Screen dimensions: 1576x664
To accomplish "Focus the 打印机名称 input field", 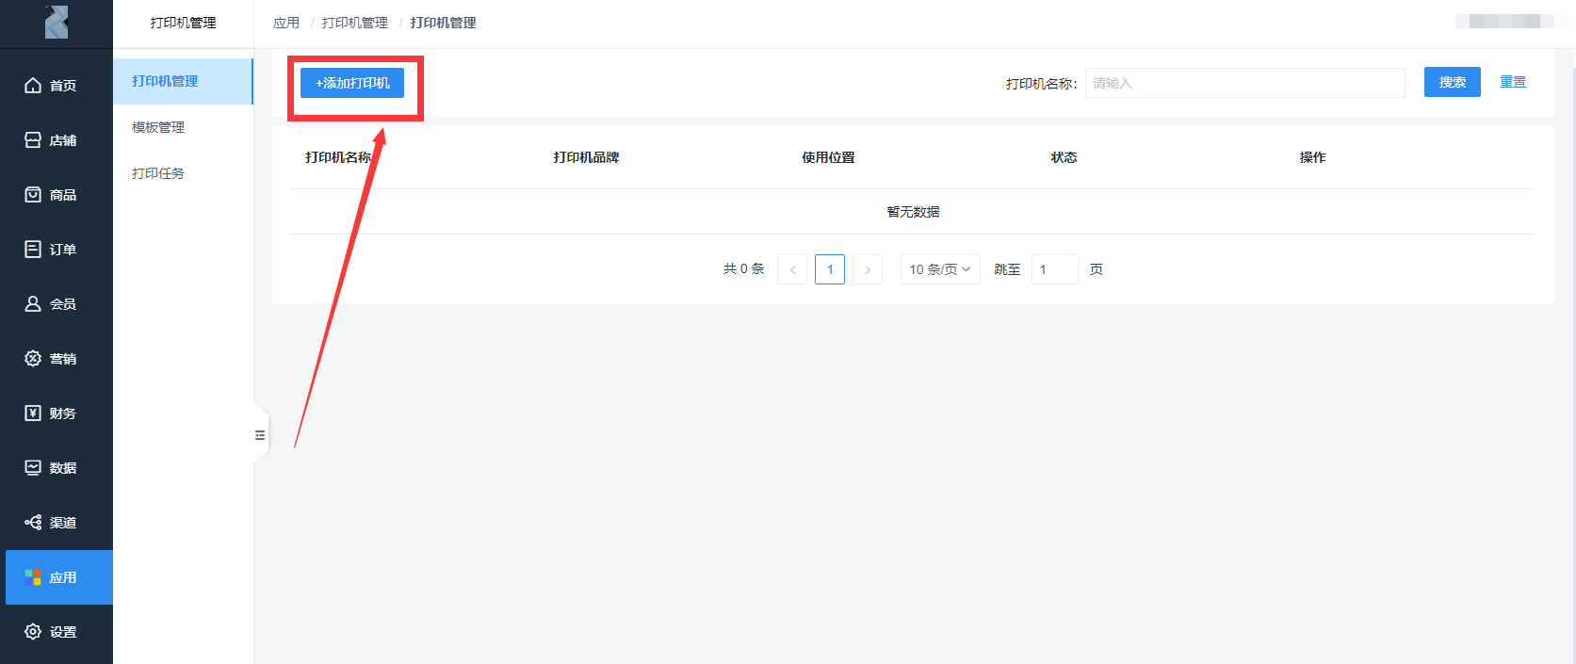I will [1243, 83].
